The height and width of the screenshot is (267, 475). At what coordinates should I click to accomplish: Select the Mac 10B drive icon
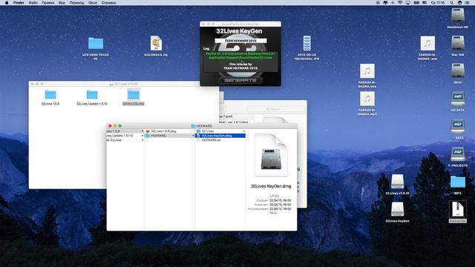457,43
